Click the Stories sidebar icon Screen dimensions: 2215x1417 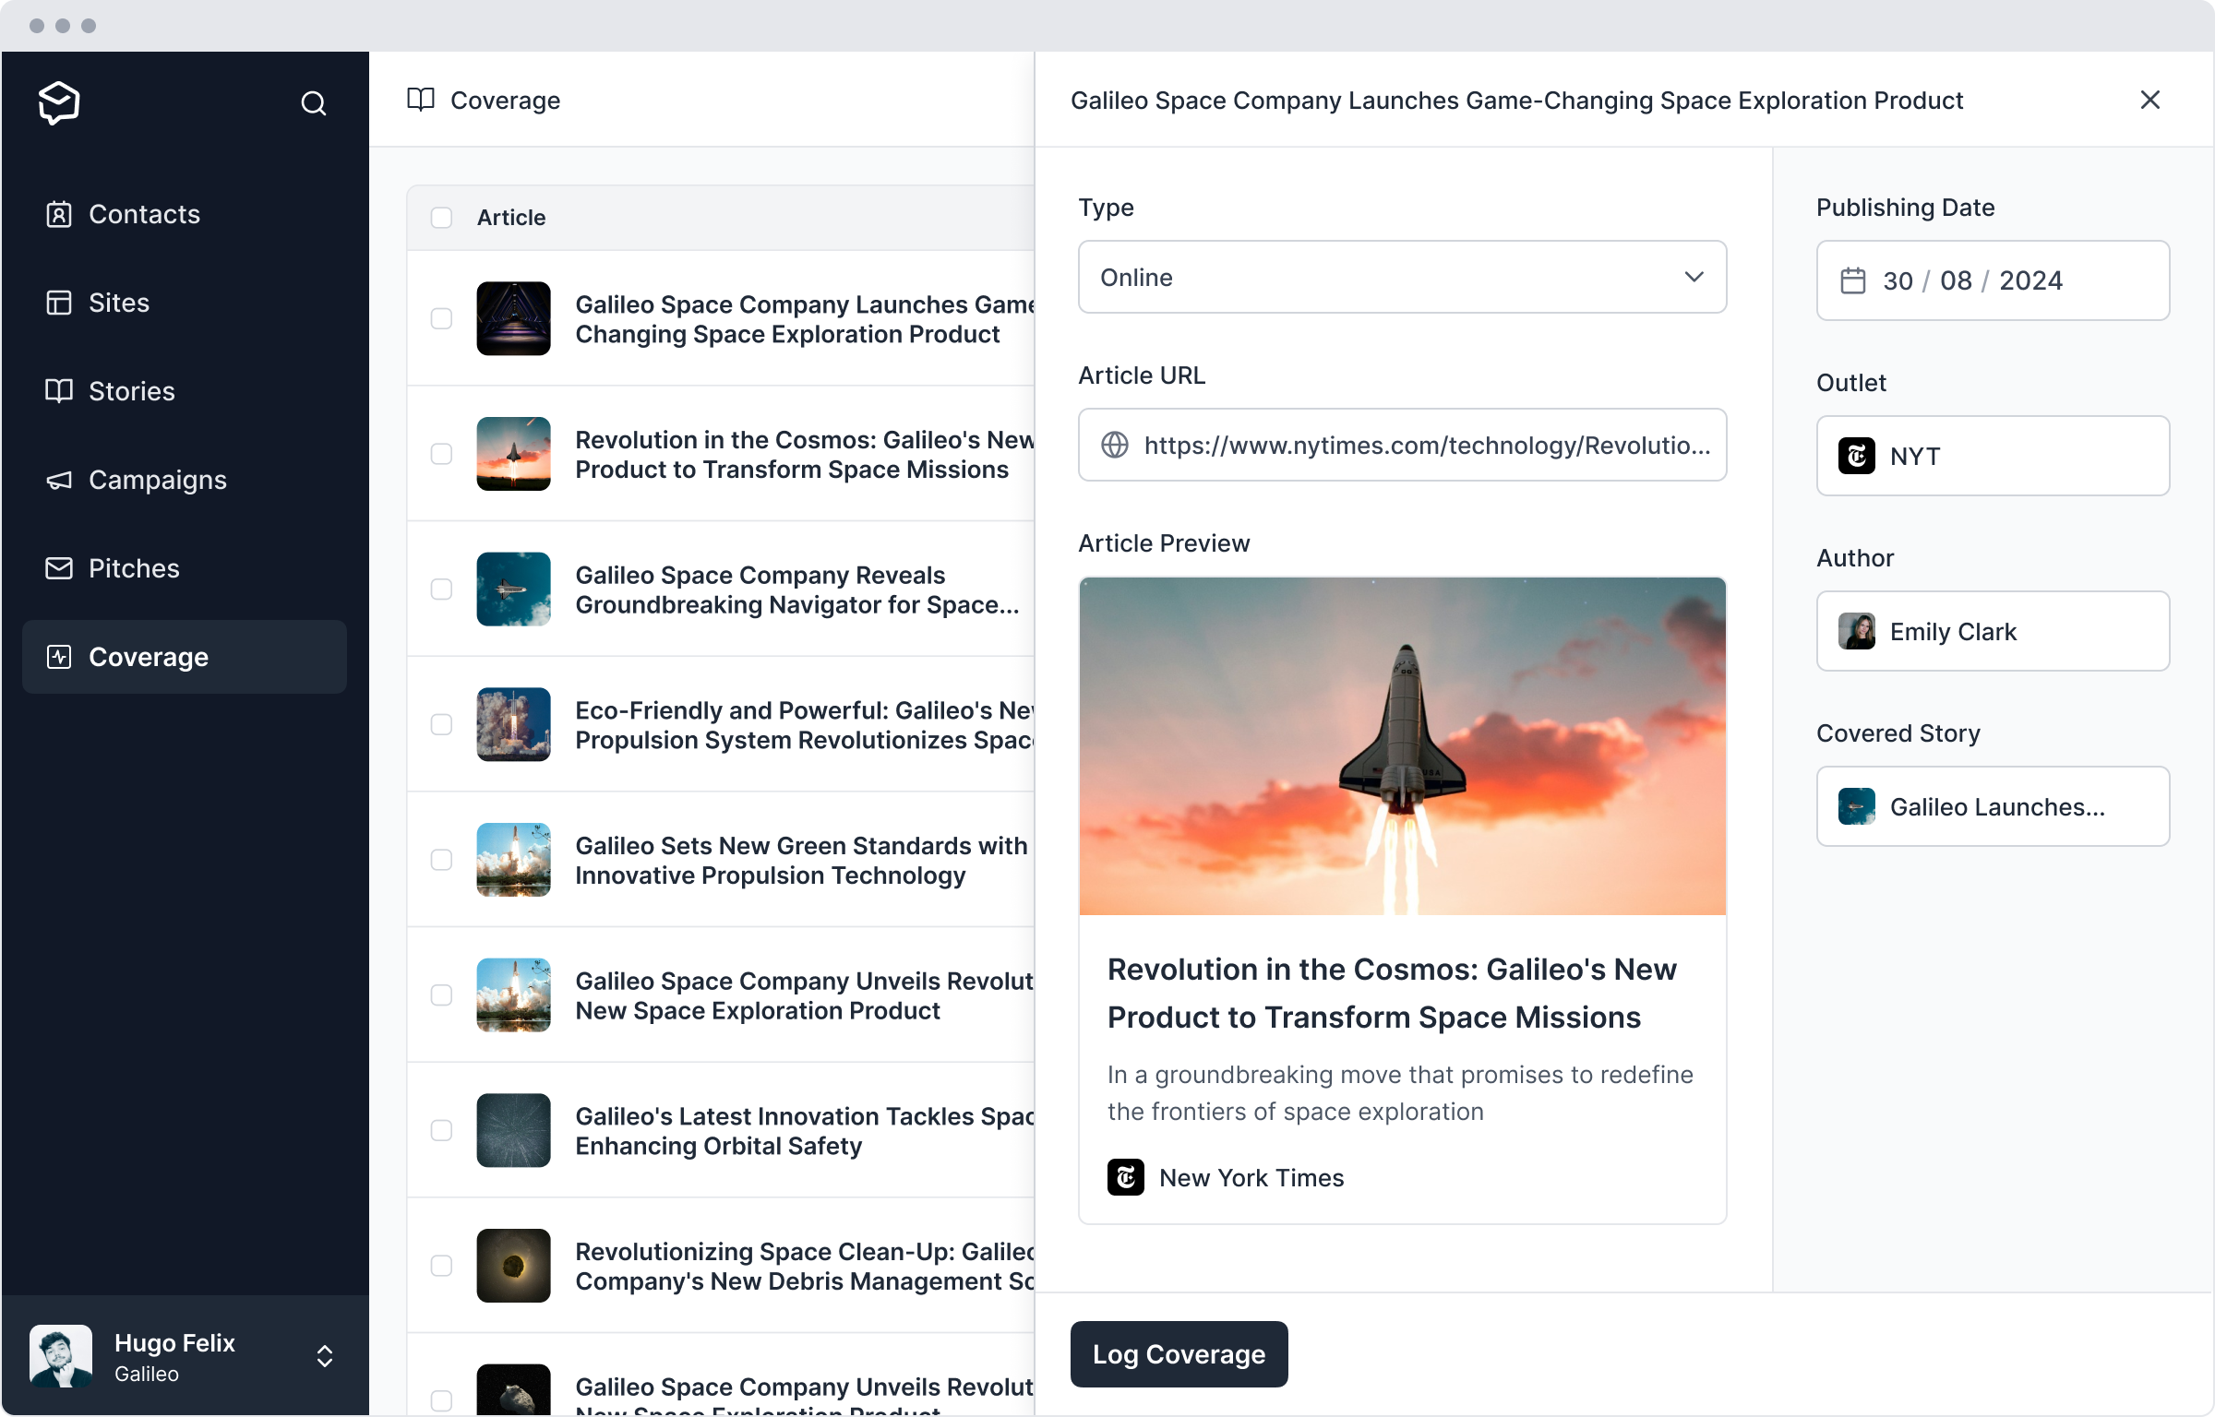[x=60, y=390]
